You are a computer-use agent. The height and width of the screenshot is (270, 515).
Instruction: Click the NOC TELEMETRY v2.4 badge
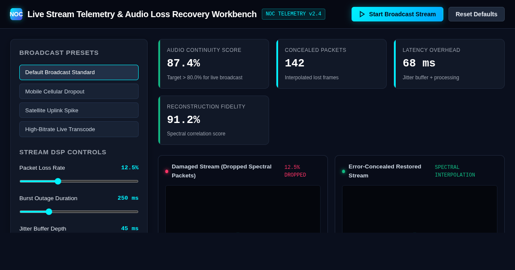[x=294, y=14]
